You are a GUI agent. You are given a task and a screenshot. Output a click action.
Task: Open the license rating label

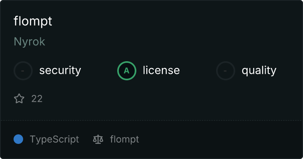(161, 70)
